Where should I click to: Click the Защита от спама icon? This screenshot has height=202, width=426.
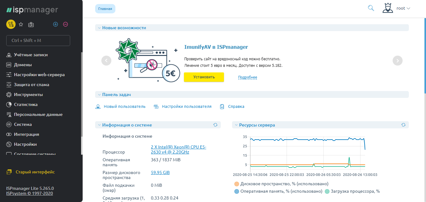tap(9, 85)
